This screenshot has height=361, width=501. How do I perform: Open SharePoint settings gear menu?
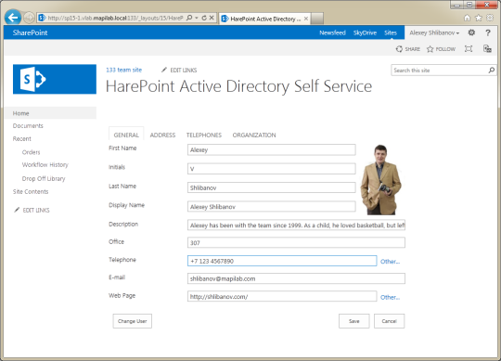[471, 32]
